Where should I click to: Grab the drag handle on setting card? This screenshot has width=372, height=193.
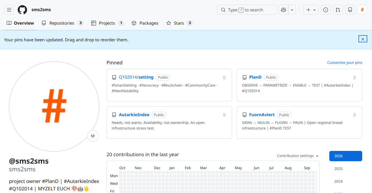click(x=224, y=78)
